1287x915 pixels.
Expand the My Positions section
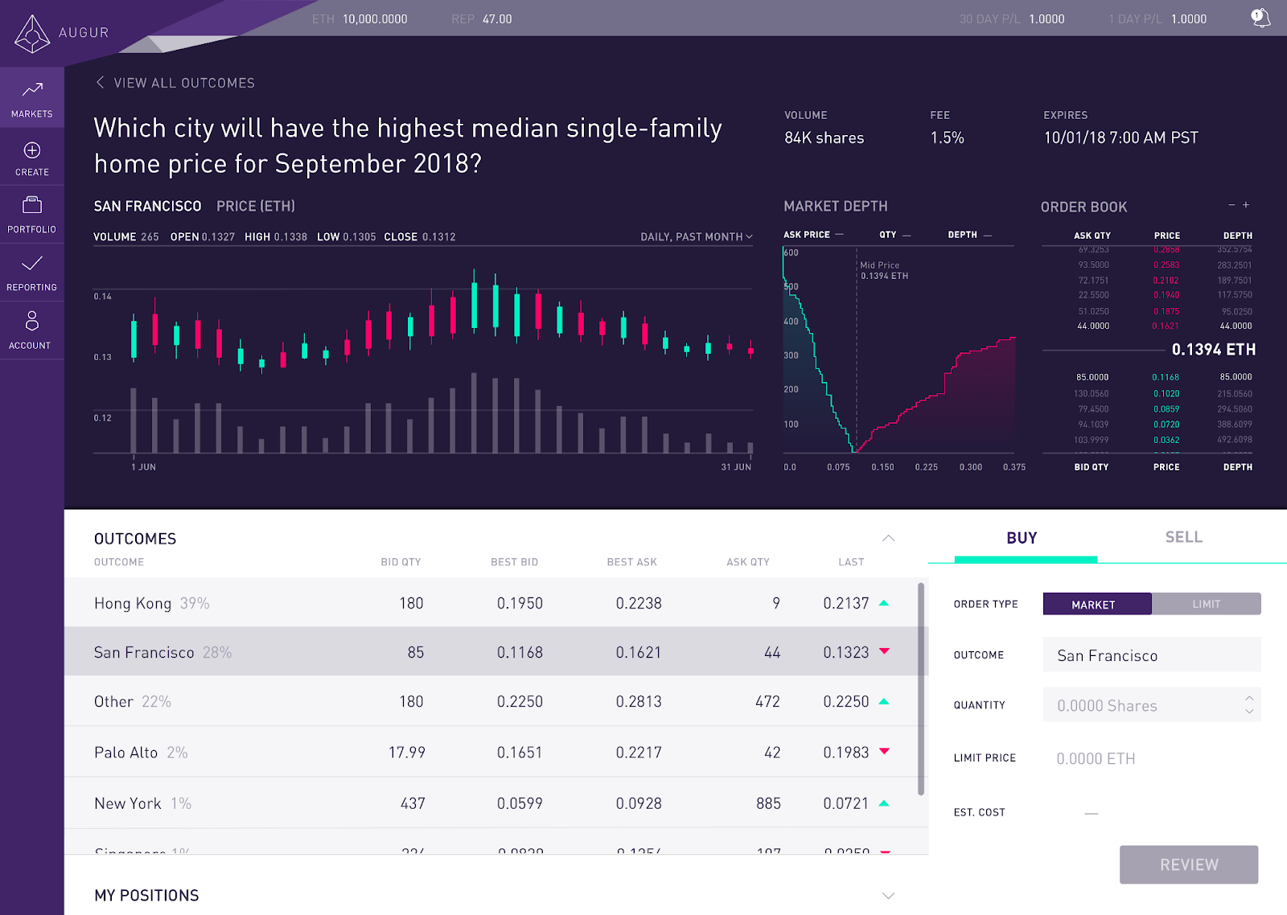pyautogui.click(x=888, y=896)
